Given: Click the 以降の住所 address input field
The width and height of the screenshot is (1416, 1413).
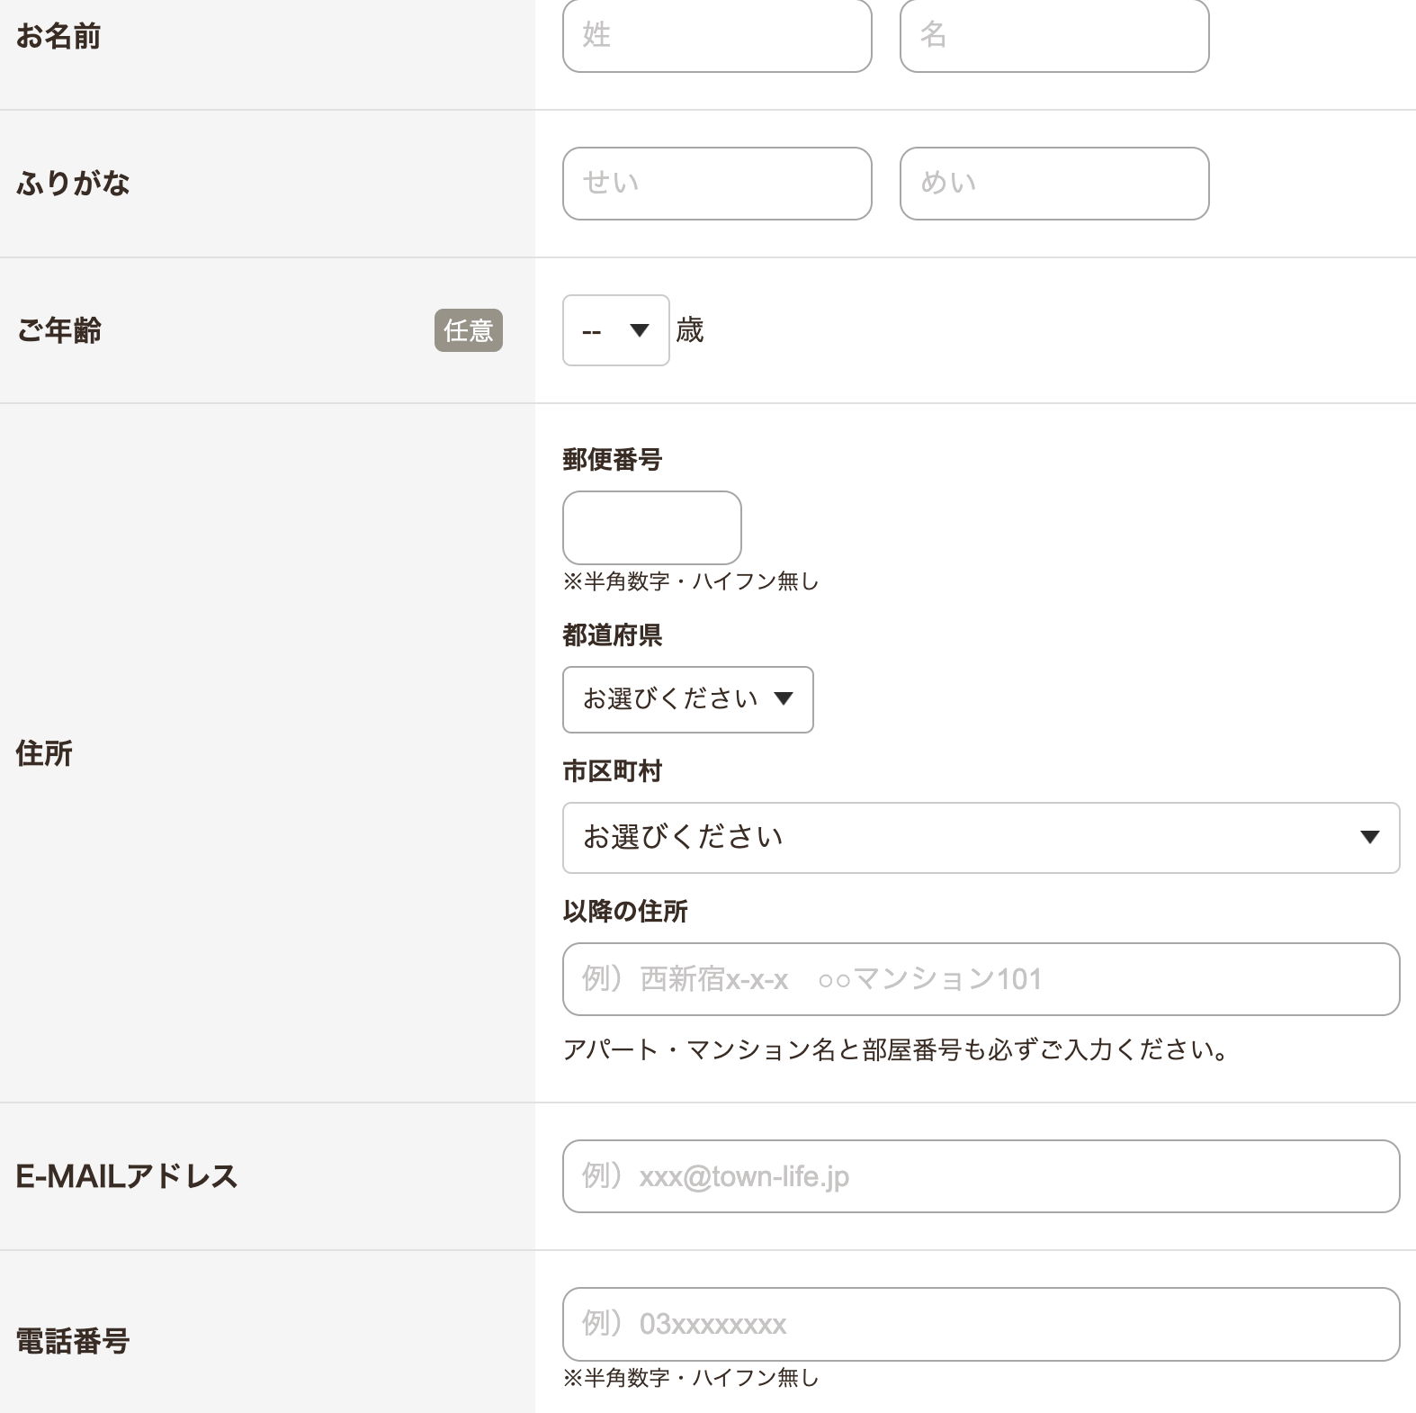Looking at the screenshot, I should [x=981, y=979].
